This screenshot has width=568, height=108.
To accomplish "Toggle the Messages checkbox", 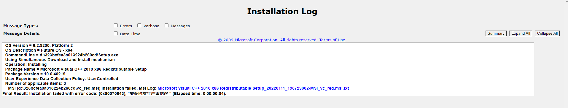I will coord(167,26).
